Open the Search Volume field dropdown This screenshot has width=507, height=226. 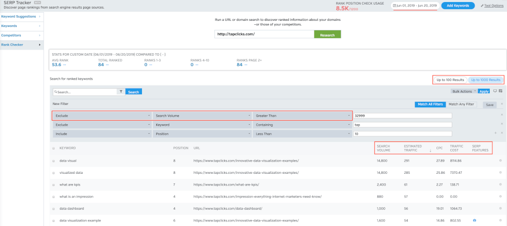coord(202,116)
